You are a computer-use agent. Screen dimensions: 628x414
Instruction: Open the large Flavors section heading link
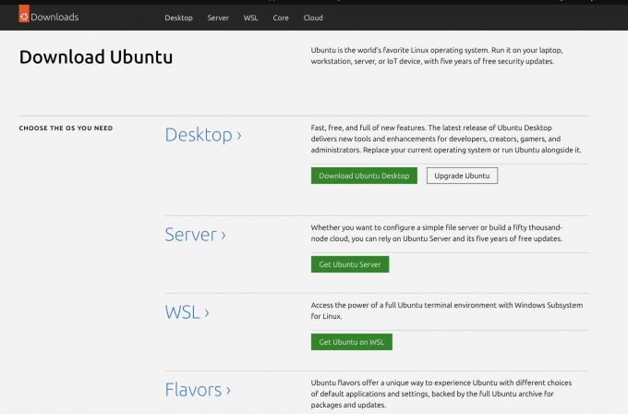point(198,390)
